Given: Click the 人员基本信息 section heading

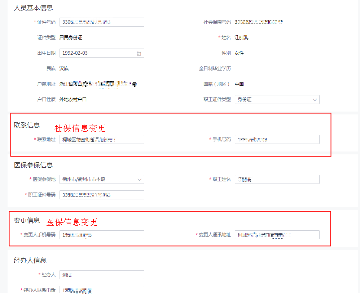Looking at the screenshot, I should point(33,8).
